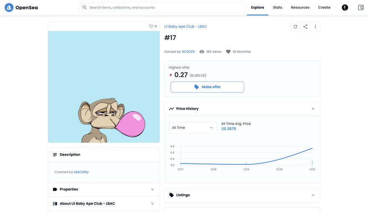The image size is (368, 212).
Task: Expand About Lil Baby Ape Club panel
Action: pos(104,204)
